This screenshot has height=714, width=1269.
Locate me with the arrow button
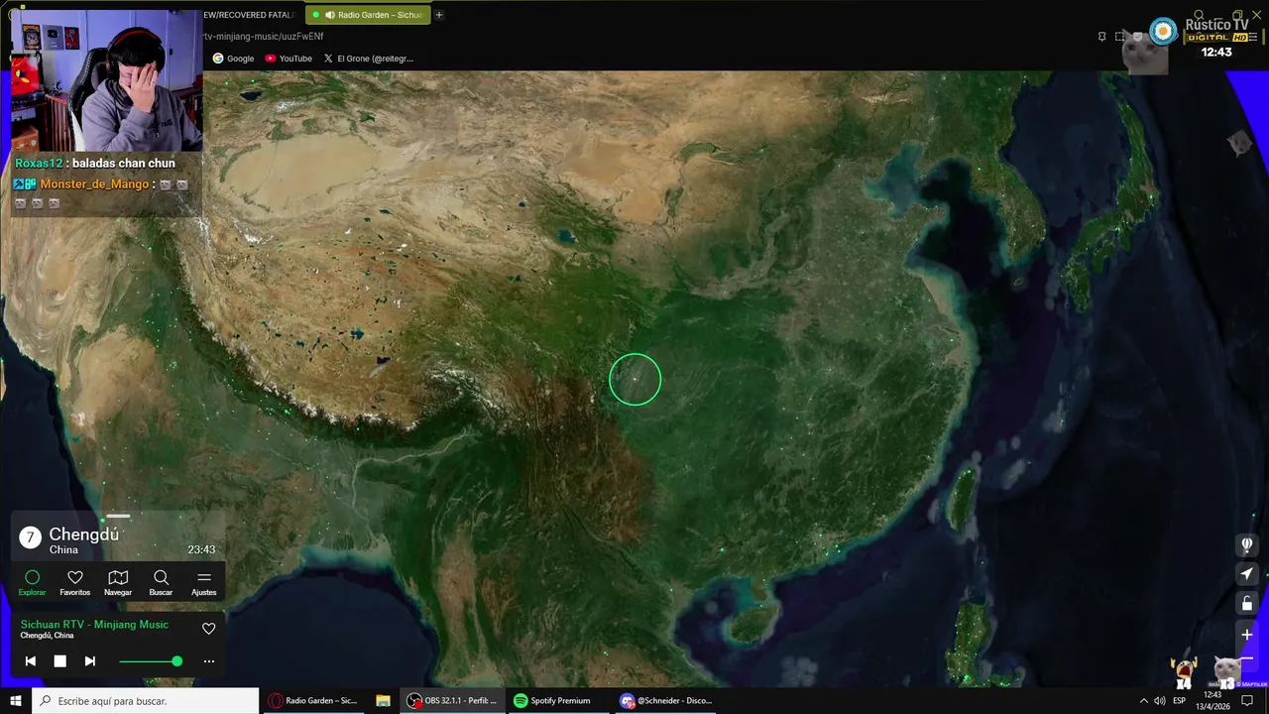(1247, 574)
